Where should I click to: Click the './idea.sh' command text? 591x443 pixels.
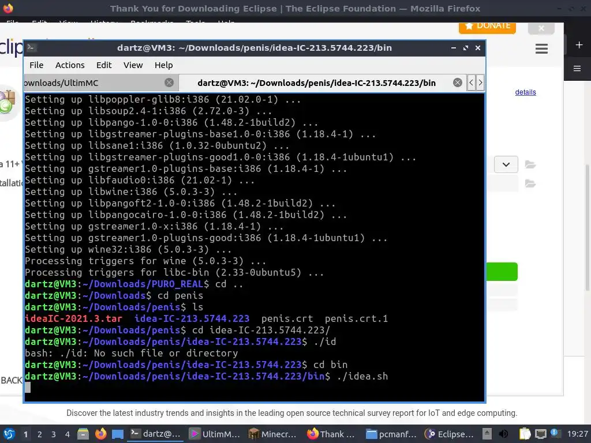click(x=362, y=376)
